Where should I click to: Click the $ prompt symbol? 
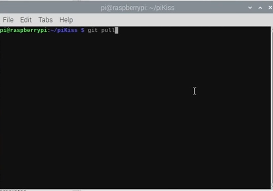pyautogui.click(x=82, y=30)
